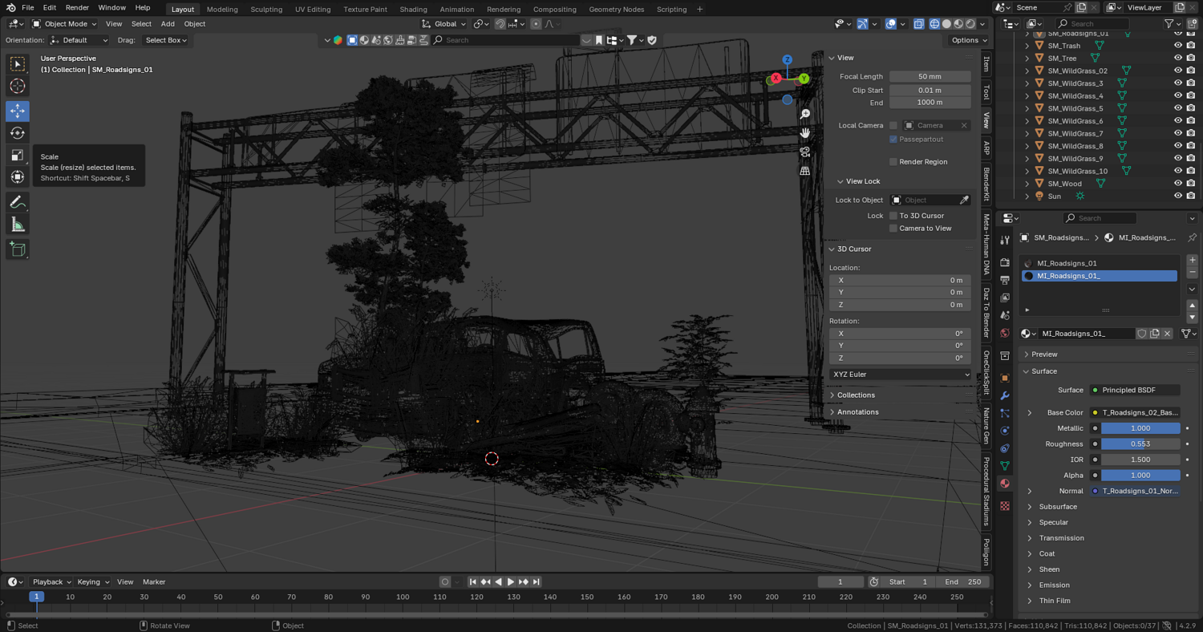The width and height of the screenshot is (1203, 632).
Task: Enable Lock To 3D Cursor checkbox
Action: coord(893,216)
